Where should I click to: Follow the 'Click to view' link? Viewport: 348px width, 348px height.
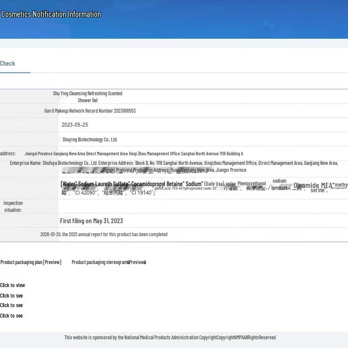tap(13, 285)
